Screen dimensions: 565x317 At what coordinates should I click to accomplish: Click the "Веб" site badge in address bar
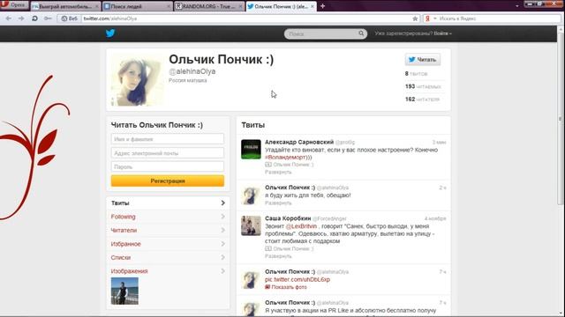tap(69, 18)
